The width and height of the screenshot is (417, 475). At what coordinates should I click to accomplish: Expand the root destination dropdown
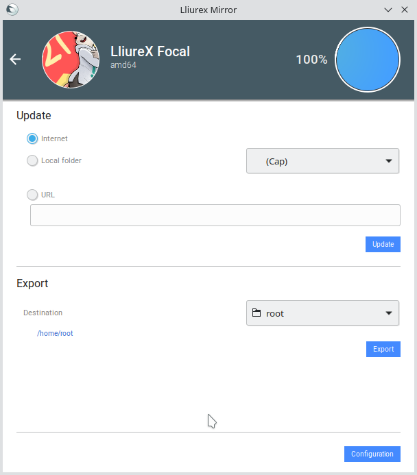(322, 313)
